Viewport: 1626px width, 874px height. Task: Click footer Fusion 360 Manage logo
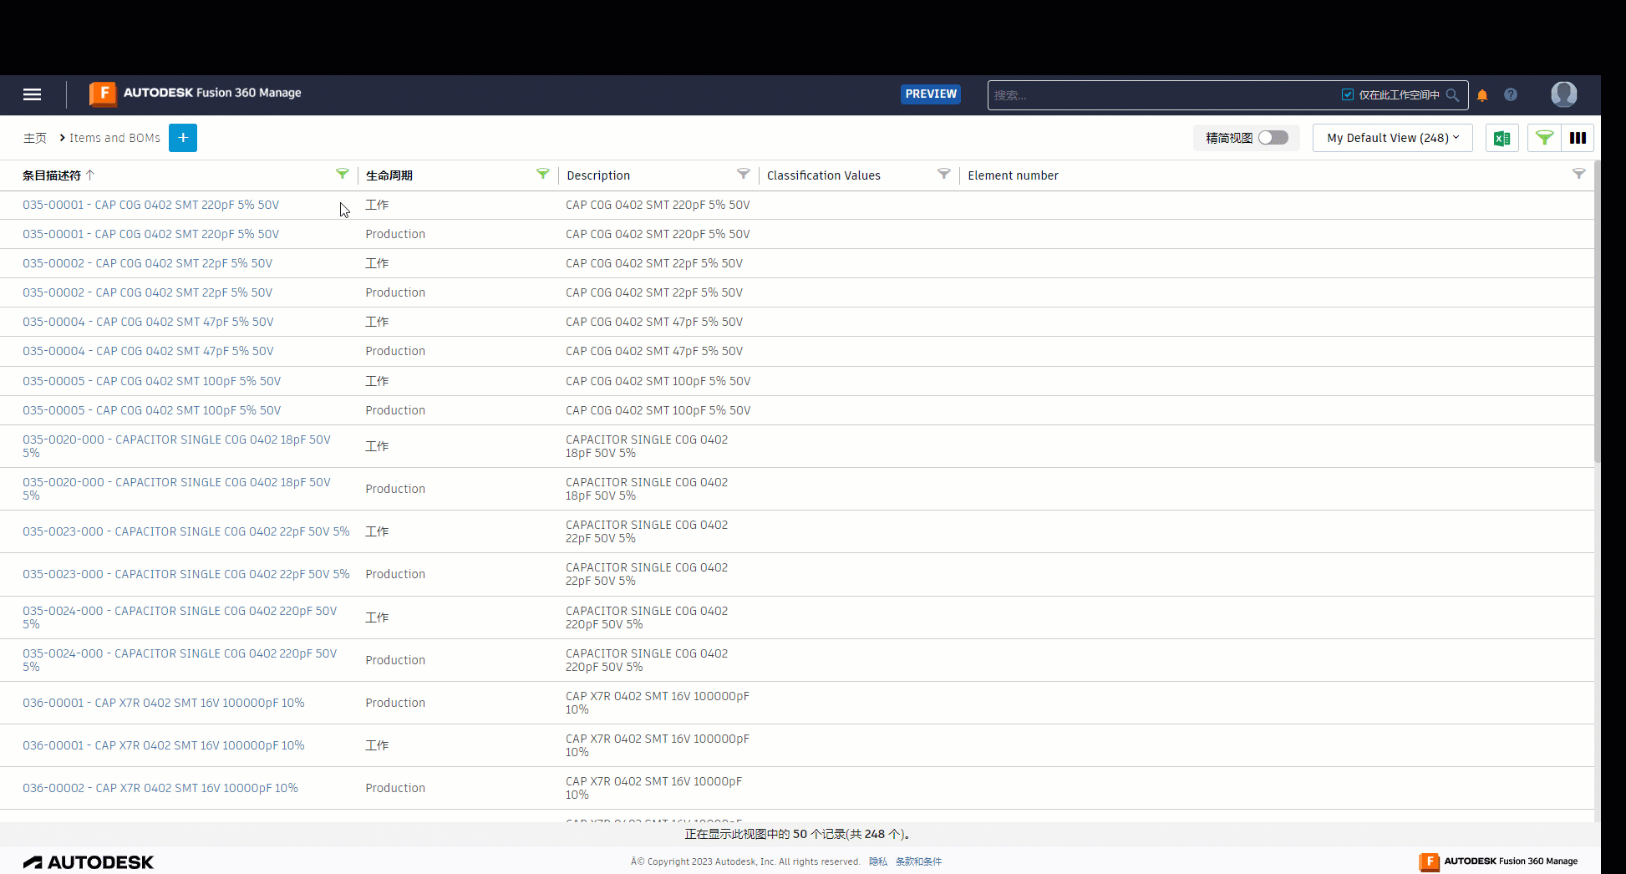(x=1498, y=861)
